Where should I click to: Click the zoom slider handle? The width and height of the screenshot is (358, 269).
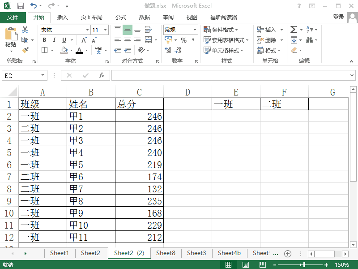tap(304, 265)
